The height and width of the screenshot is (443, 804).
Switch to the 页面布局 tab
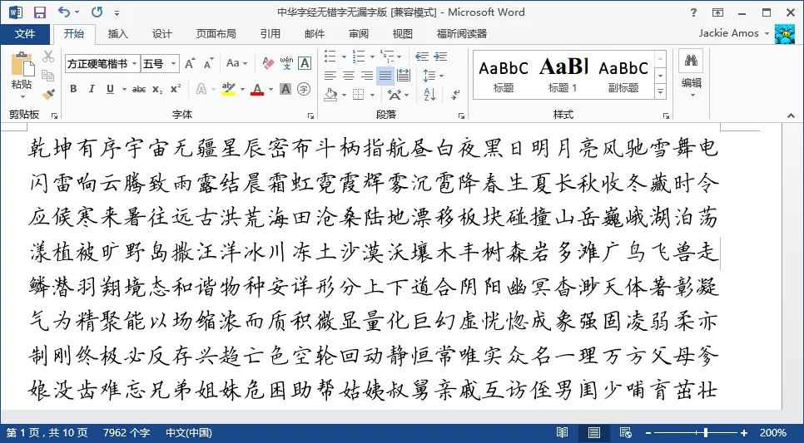click(x=216, y=34)
